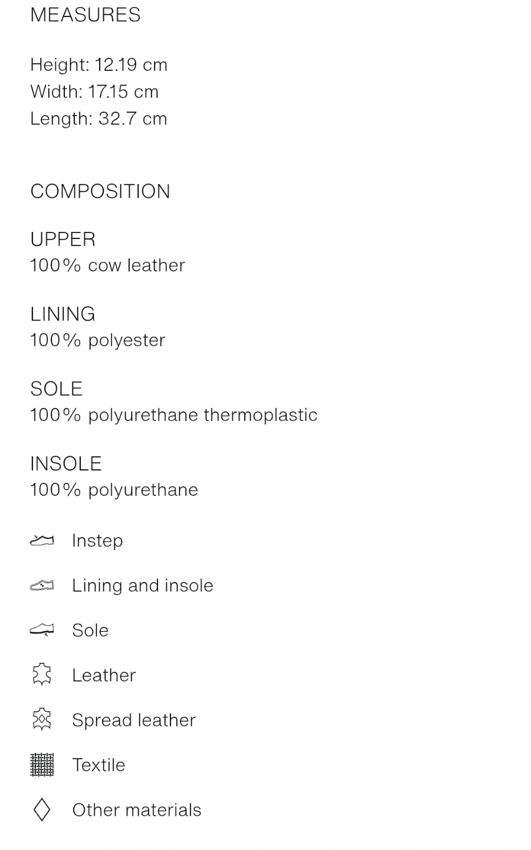Image resolution: width=531 pixels, height=850 pixels.
Task: Click the INSOLE section label
Action: 65,463
